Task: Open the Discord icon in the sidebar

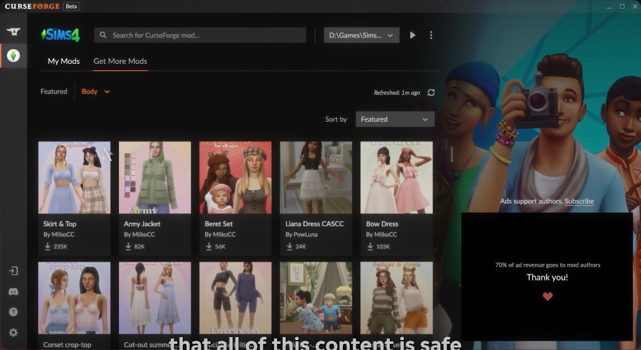Action: 13,292
